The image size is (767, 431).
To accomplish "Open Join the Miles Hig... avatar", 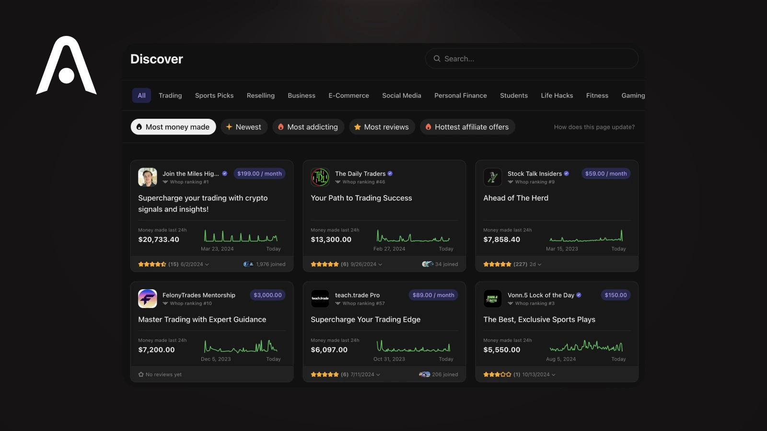I will coord(147,177).
